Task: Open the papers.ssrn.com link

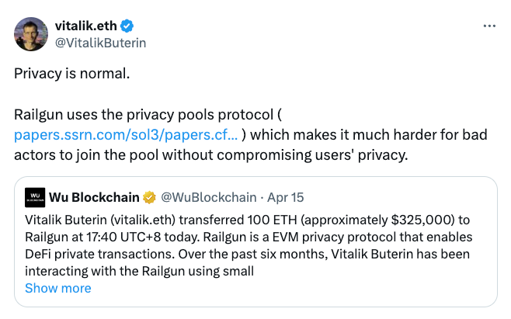Action: (126, 135)
